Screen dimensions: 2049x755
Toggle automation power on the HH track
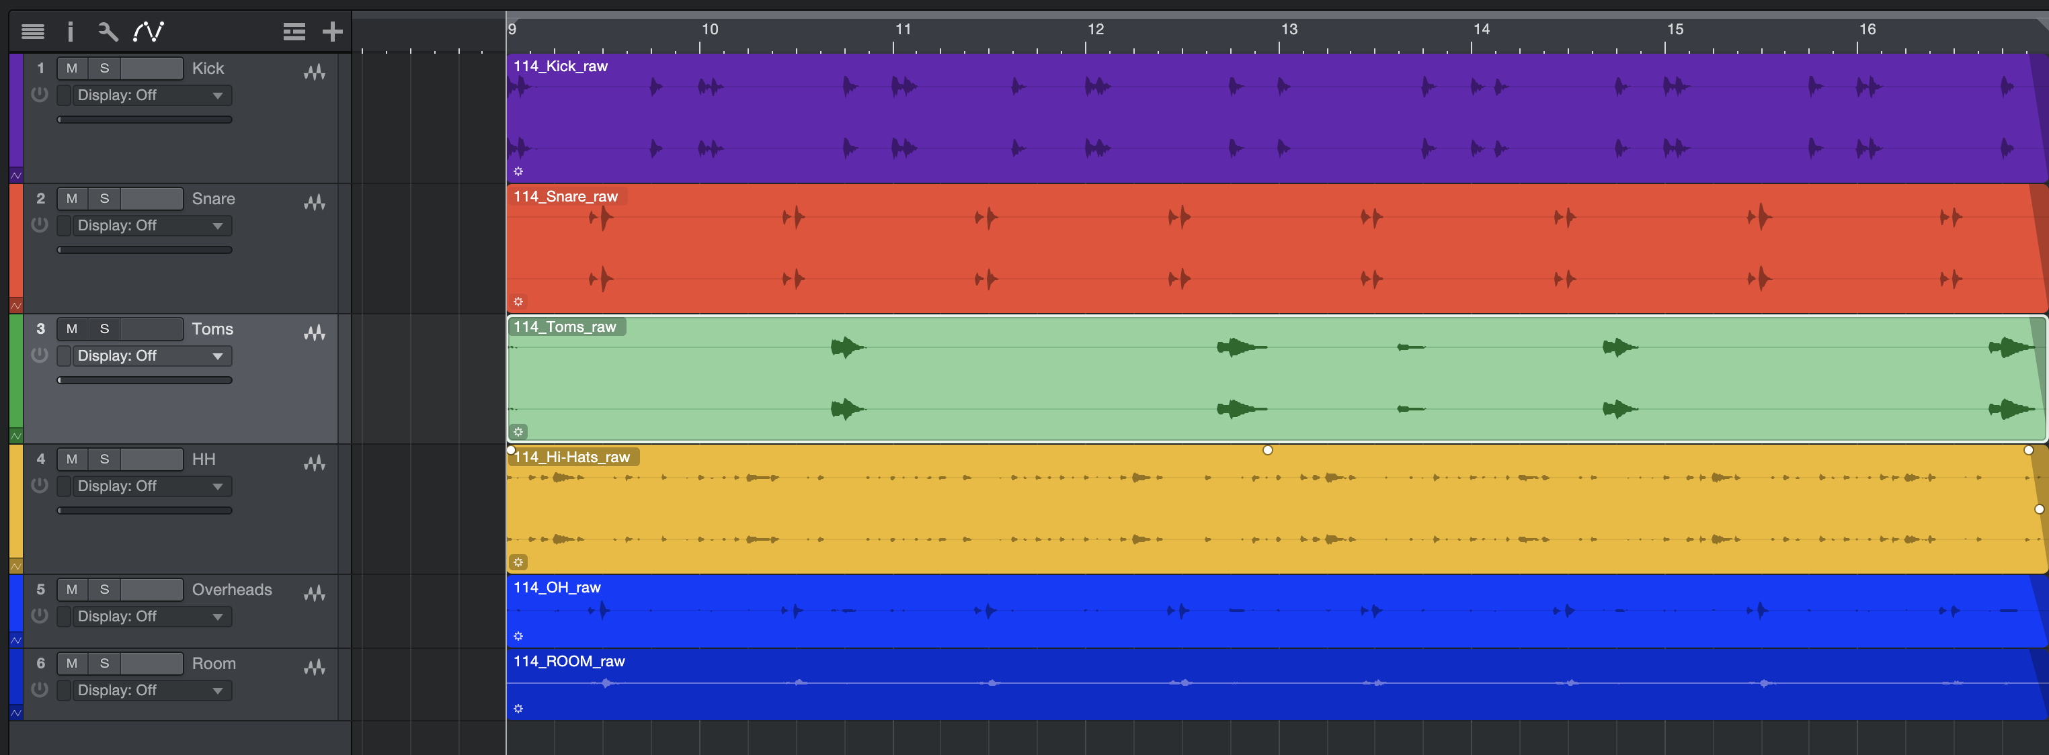(40, 486)
